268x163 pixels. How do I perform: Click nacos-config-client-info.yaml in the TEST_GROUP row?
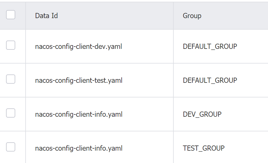pos(79,148)
